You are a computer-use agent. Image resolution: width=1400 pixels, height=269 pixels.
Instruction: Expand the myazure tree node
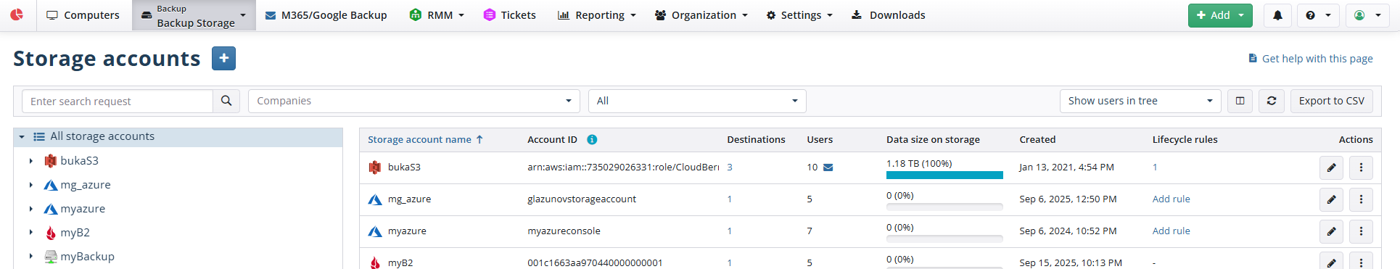coord(30,209)
